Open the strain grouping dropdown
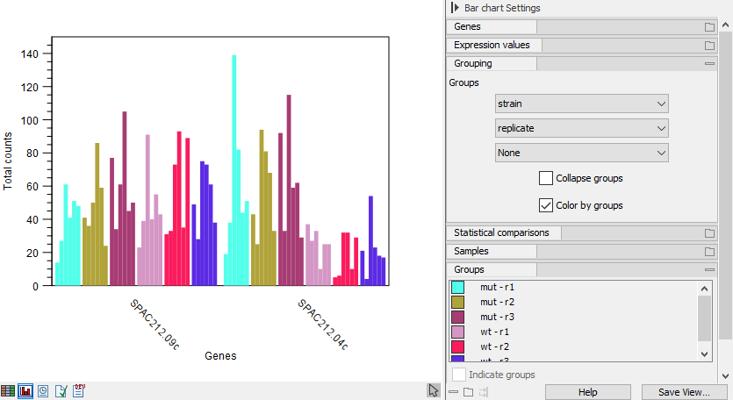This screenshot has height=400, width=733. [x=581, y=104]
